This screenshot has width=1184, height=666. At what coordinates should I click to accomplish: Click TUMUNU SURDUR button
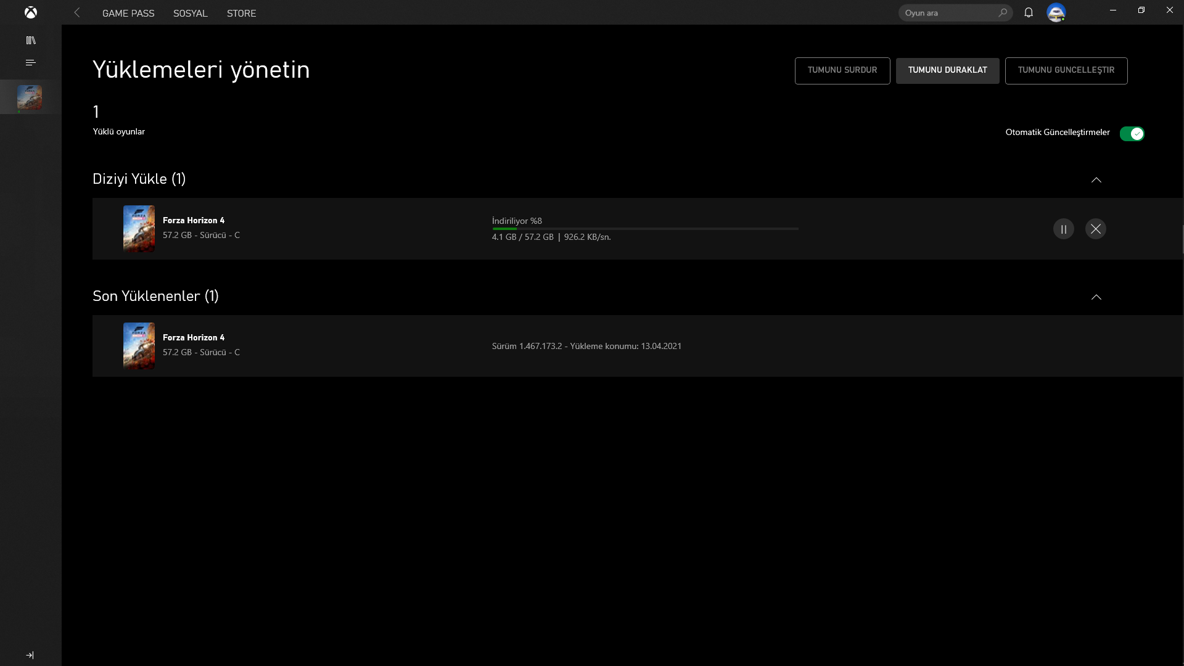842,70
